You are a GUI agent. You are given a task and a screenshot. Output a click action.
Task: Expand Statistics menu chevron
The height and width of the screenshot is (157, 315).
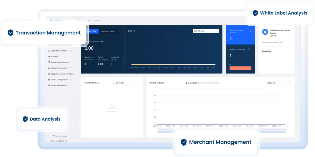(x=71, y=56)
